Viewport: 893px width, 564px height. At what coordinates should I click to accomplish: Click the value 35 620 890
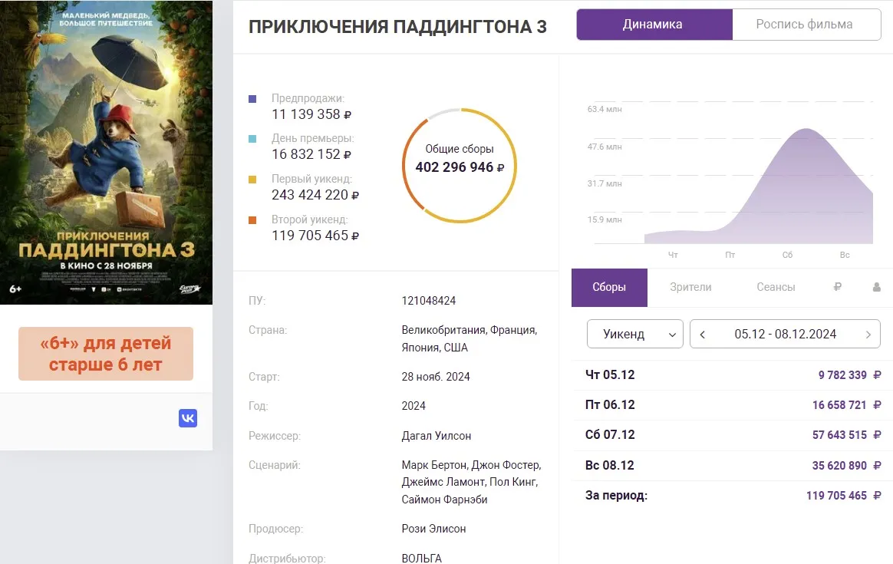pos(839,466)
